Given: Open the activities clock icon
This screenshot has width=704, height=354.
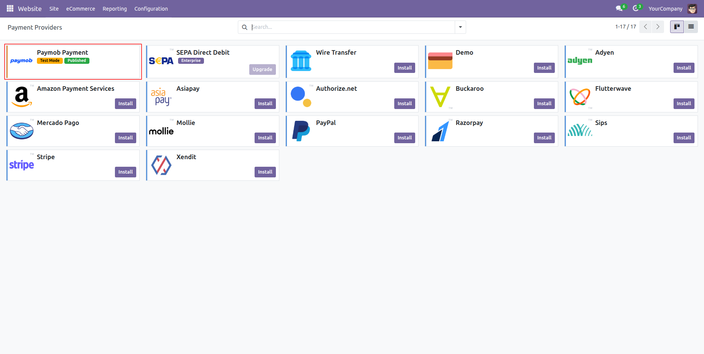Looking at the screenshot, I should (x=636, y=8).
